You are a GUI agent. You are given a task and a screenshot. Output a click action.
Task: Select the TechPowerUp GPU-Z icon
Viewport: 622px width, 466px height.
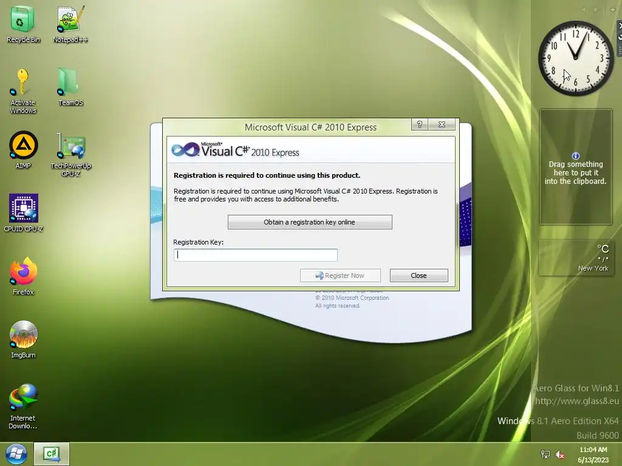click(70, 154)
